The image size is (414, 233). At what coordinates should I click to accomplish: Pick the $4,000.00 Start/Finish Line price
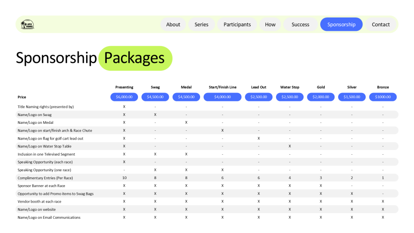coord(222,97)
